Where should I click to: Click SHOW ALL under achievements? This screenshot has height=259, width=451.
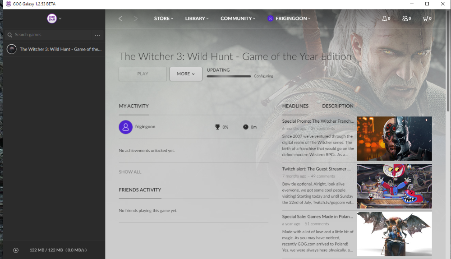coord(130,172)
